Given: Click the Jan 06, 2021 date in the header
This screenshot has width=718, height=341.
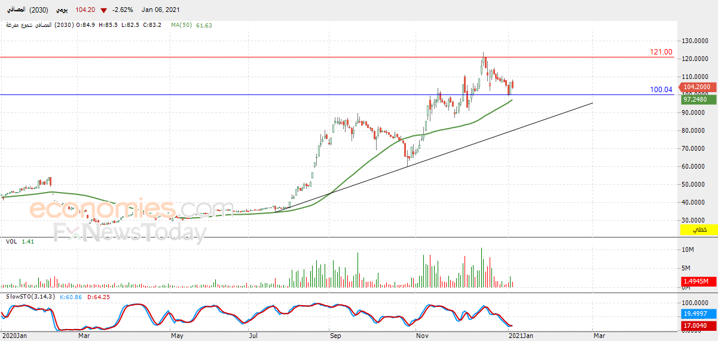Looking at the screenshot, I should click(161, 10).
